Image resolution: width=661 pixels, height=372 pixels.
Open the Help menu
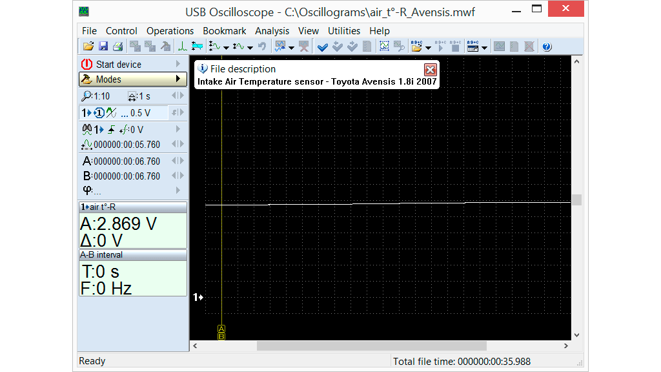pyautogui.click(x=380, y=31)
